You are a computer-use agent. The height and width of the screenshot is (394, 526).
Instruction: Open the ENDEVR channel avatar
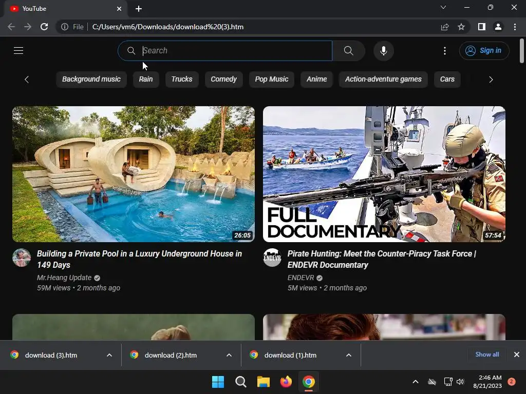(272, 258)
